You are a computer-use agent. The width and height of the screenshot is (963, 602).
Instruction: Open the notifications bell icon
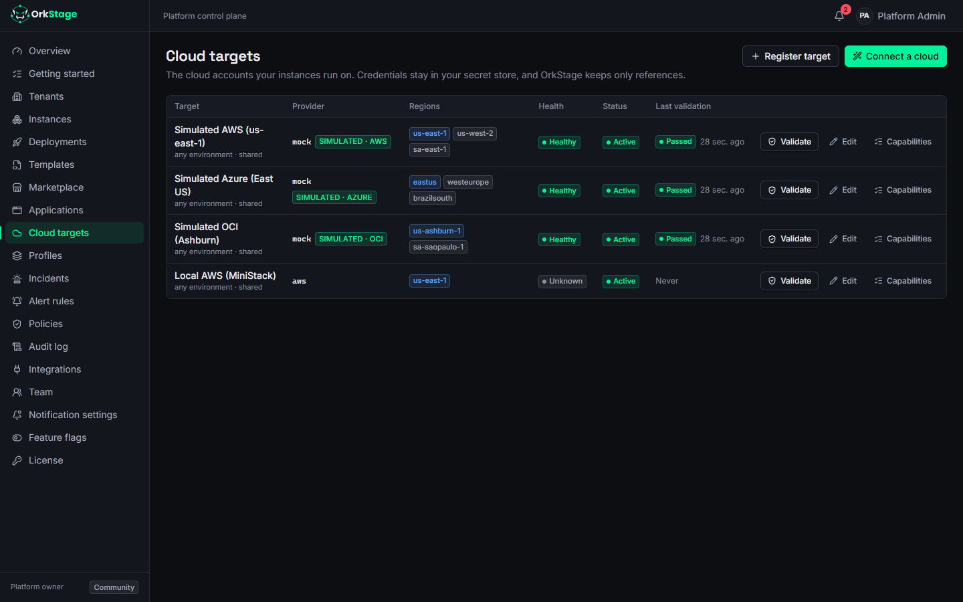(x=839, y=16)
